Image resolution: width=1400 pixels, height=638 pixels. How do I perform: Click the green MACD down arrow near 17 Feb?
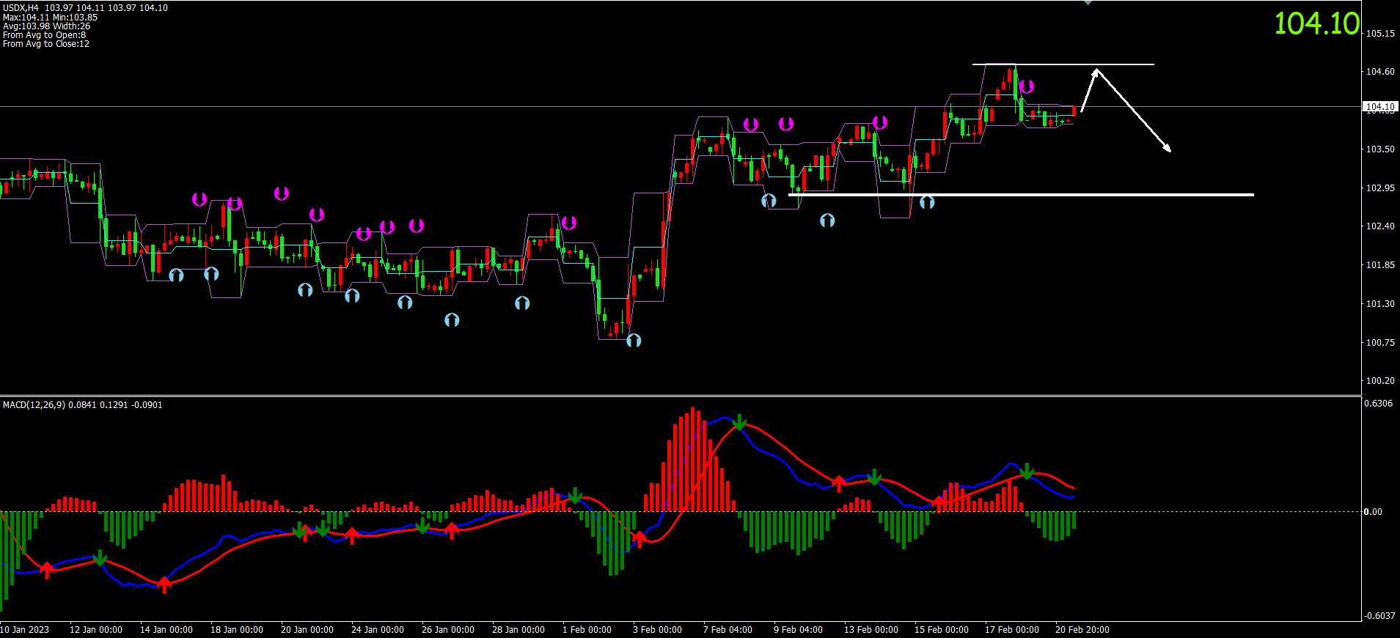click(1027, 471)
